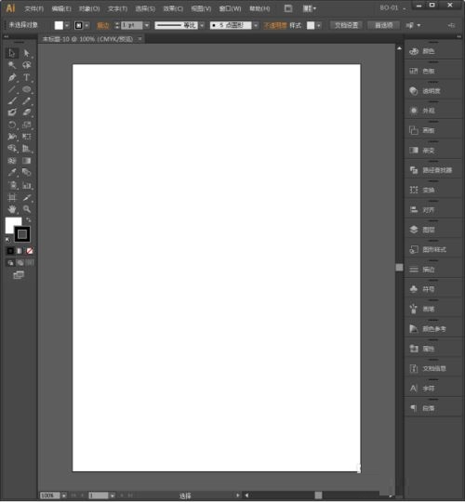Open the brush definition dropdown
The image size is (465, 502).
coord(256,25)
